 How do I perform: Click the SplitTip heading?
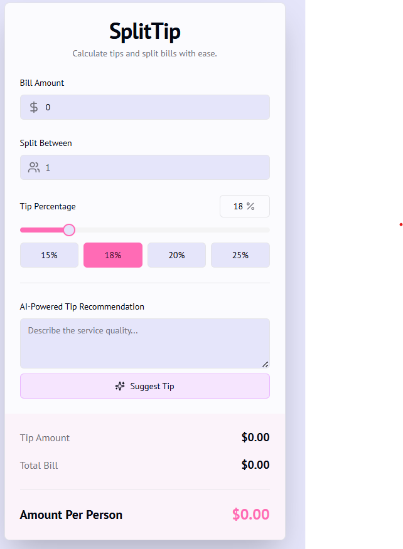click(x=145, y=31)
